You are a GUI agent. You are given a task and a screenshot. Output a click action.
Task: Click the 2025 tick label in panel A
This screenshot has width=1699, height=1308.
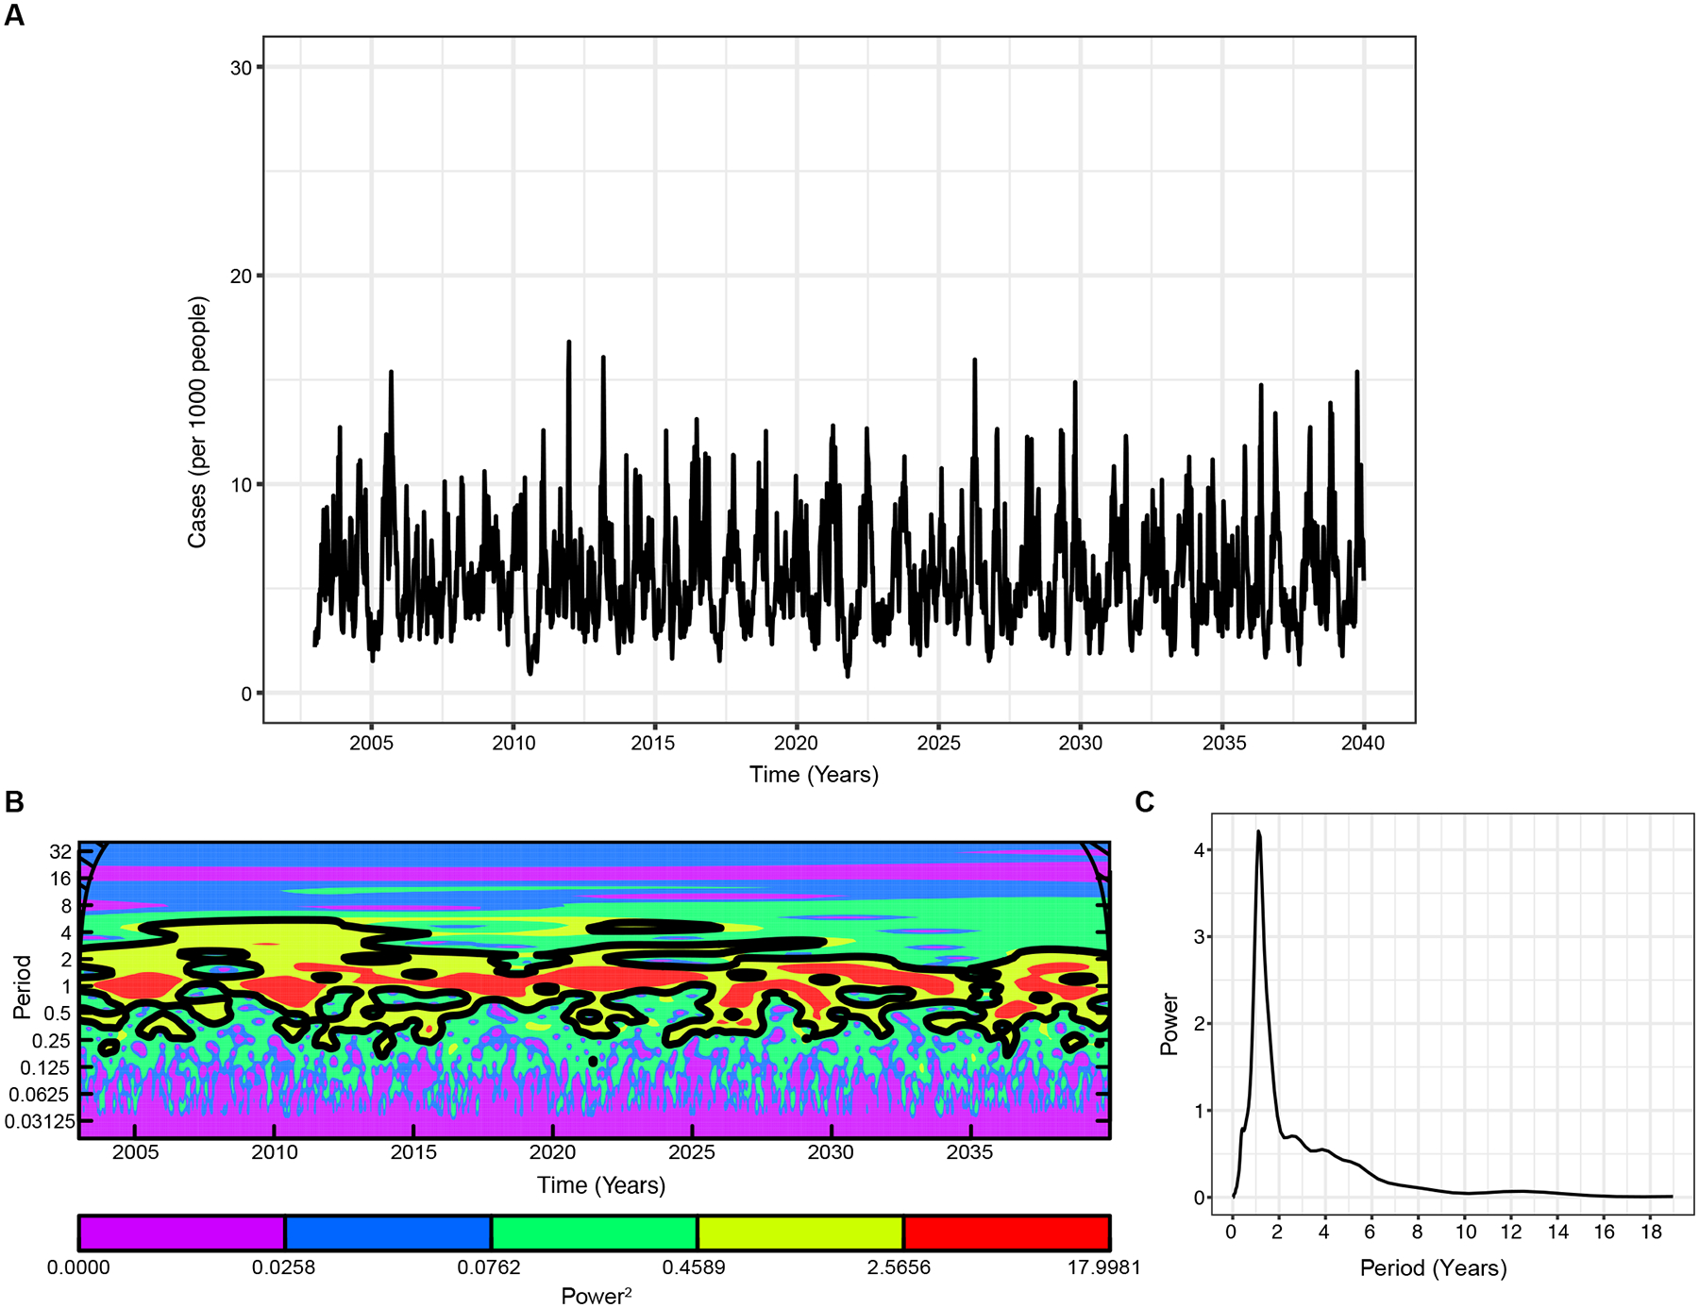938,744
